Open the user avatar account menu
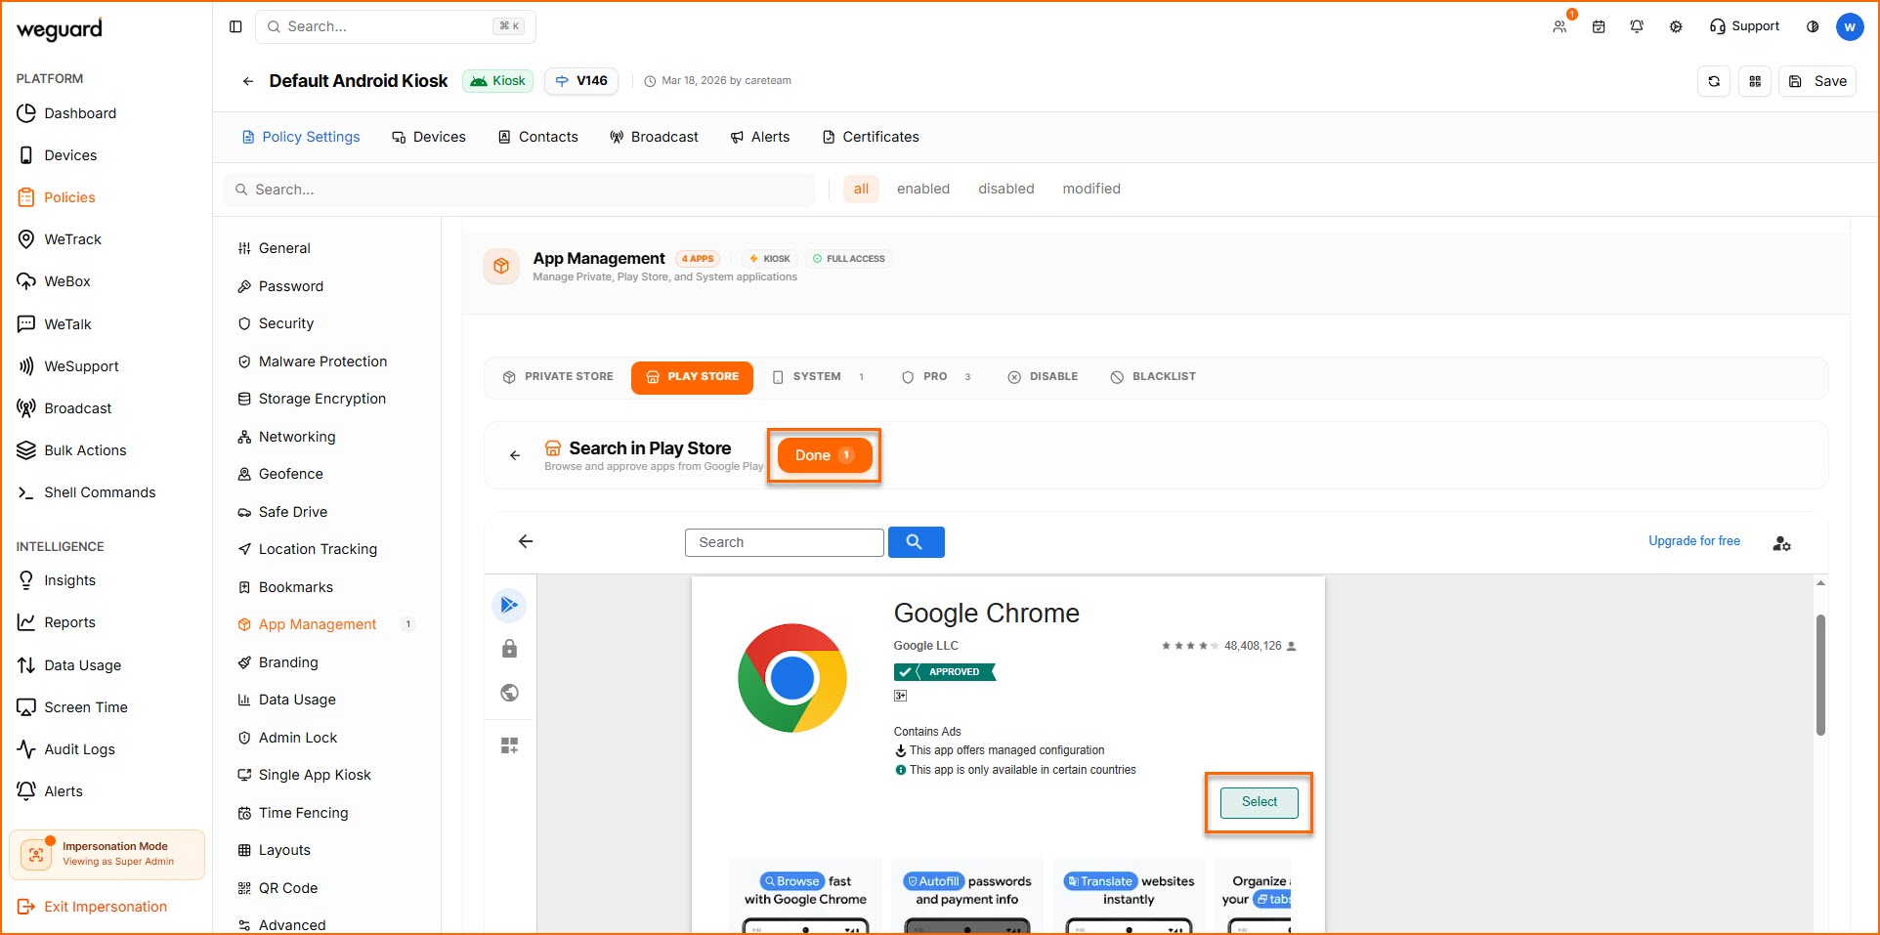The width and height of the screenshot is (1880, 935). (1849, 26)
